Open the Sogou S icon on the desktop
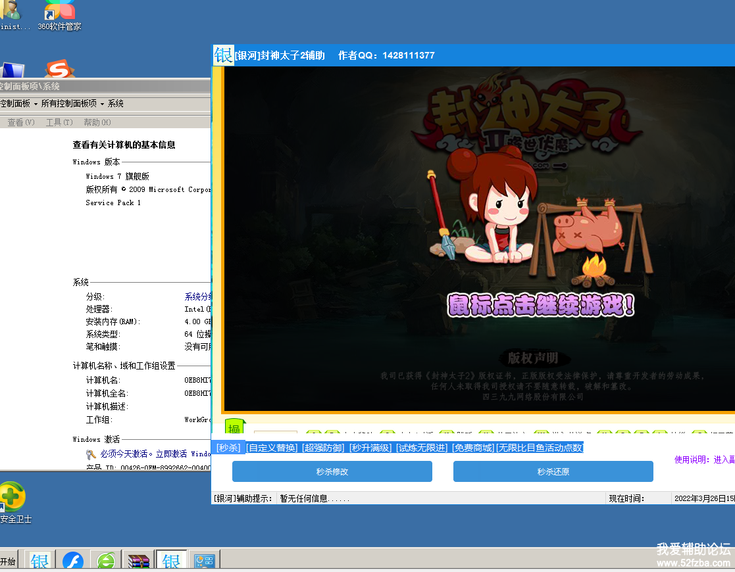735x572 pixels. point(59,69)
